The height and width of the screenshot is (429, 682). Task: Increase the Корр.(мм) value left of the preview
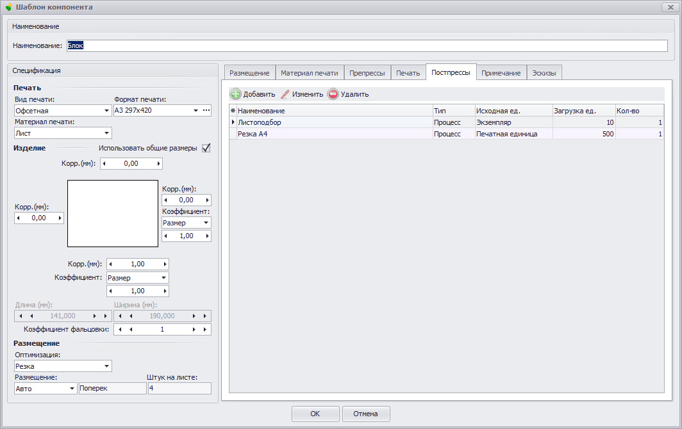tap(60, 218)
